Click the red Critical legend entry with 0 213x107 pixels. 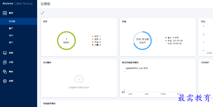coord(96,45)
